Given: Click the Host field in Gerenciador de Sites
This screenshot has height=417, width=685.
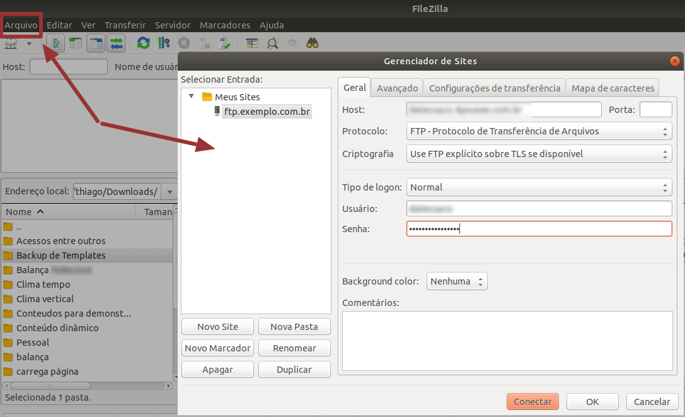Looking at the screenshot, I should point(504,109).
